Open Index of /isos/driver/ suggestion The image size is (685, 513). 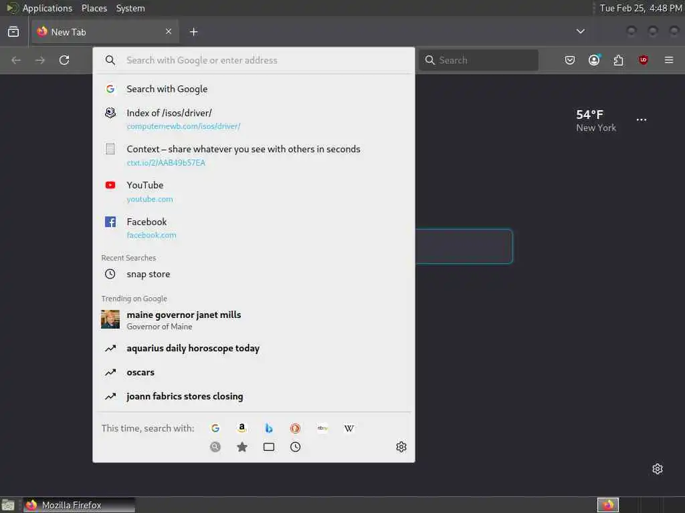(254, 120)
